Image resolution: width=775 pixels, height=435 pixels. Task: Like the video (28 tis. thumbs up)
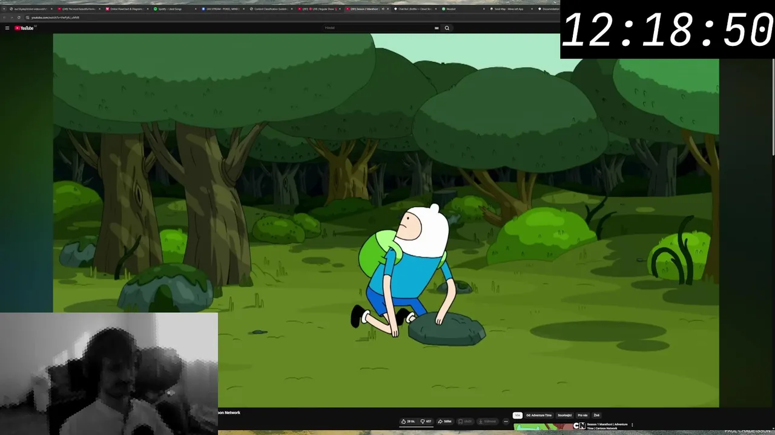[x=408, y=421]
